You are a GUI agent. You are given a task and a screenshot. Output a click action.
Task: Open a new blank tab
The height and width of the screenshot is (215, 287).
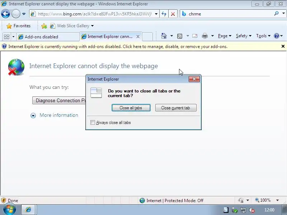[x=147, y=37]
